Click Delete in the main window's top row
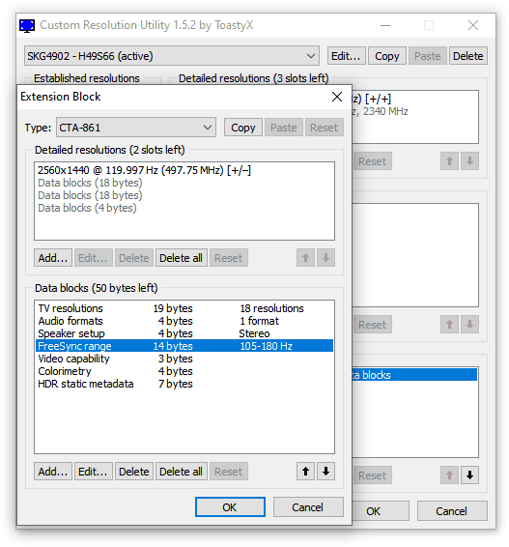This screenshot has height=547, width=509. coord(467,56)
